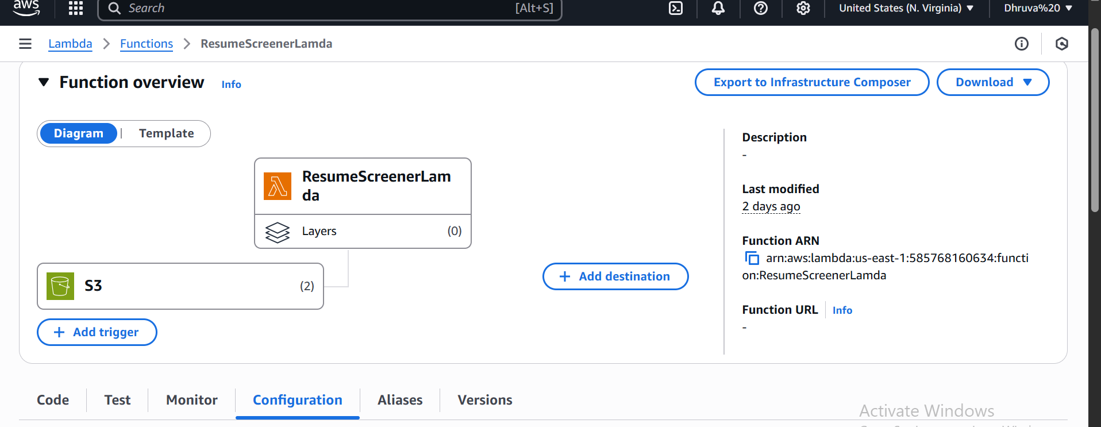Click the orange Lambda function icon
Viewport: 1101px width, 427px height.
278,186
